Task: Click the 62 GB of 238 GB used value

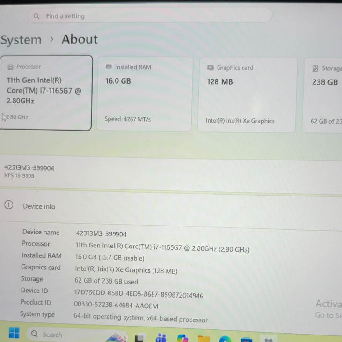Action: pyautogui.click(x=106, y=281)
